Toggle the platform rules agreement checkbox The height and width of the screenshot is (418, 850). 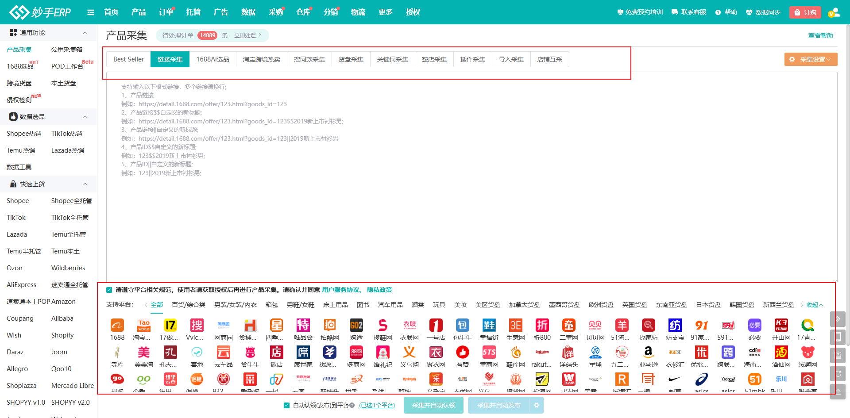click(109, 290)
